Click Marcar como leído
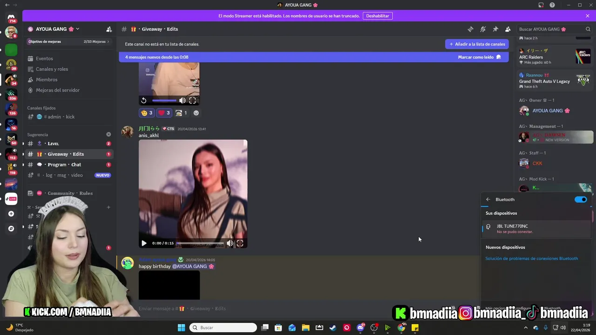This screenshot has height=335, width=596. tap(480, 57)
